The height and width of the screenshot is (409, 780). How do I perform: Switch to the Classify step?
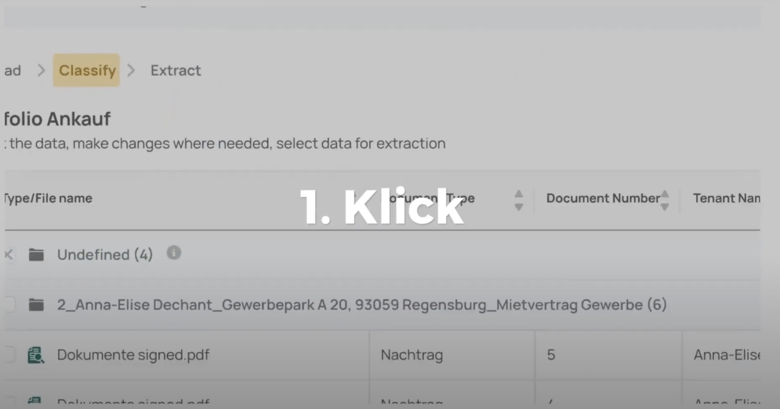pos(87,70)
